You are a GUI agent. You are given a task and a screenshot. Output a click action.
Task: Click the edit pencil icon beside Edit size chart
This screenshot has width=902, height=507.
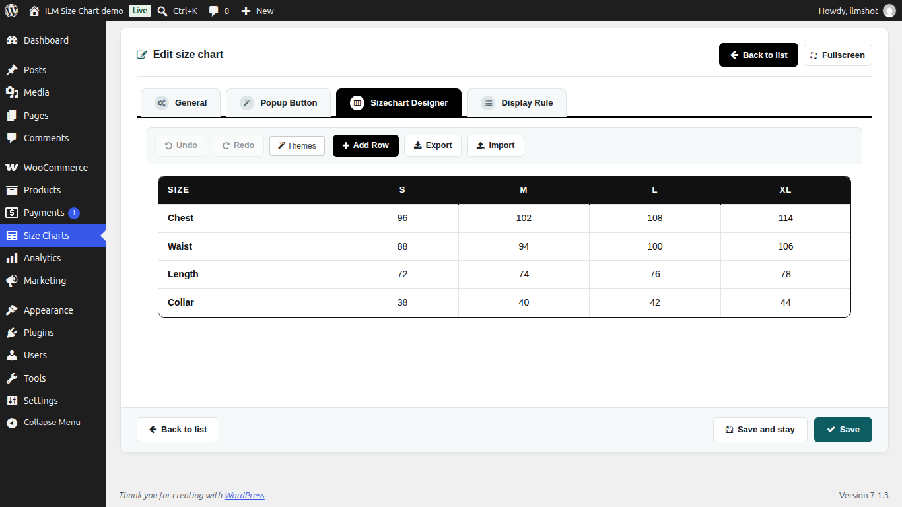pos(142,55)
